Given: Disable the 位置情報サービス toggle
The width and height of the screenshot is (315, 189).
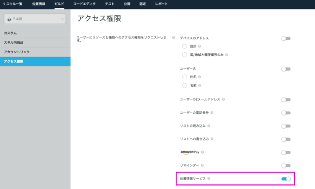Looking at the screenshot, I should tap(286, 179).
